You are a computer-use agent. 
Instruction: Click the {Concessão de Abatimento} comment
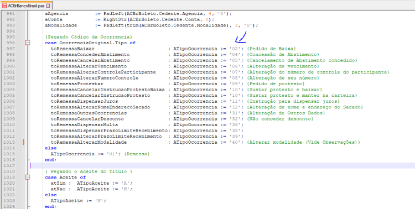tap(283, 55)
